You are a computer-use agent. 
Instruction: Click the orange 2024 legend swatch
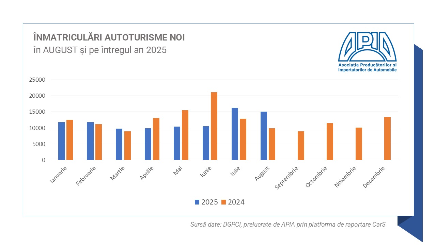click(x=223, y=202)
